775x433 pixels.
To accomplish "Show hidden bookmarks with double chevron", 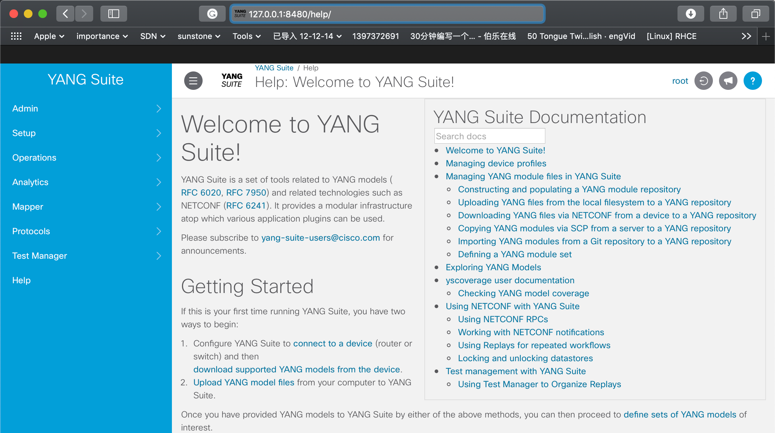I will tap(746, 36).
